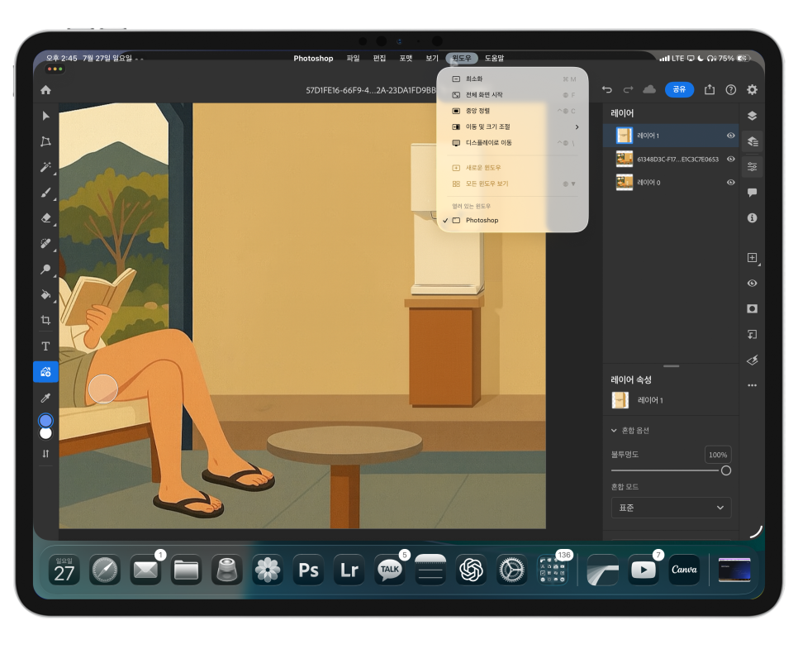This screenshot has height=649, width=798.
Task: Choose 디스플레이로 이동 menu item
Action: coord(512,143)
